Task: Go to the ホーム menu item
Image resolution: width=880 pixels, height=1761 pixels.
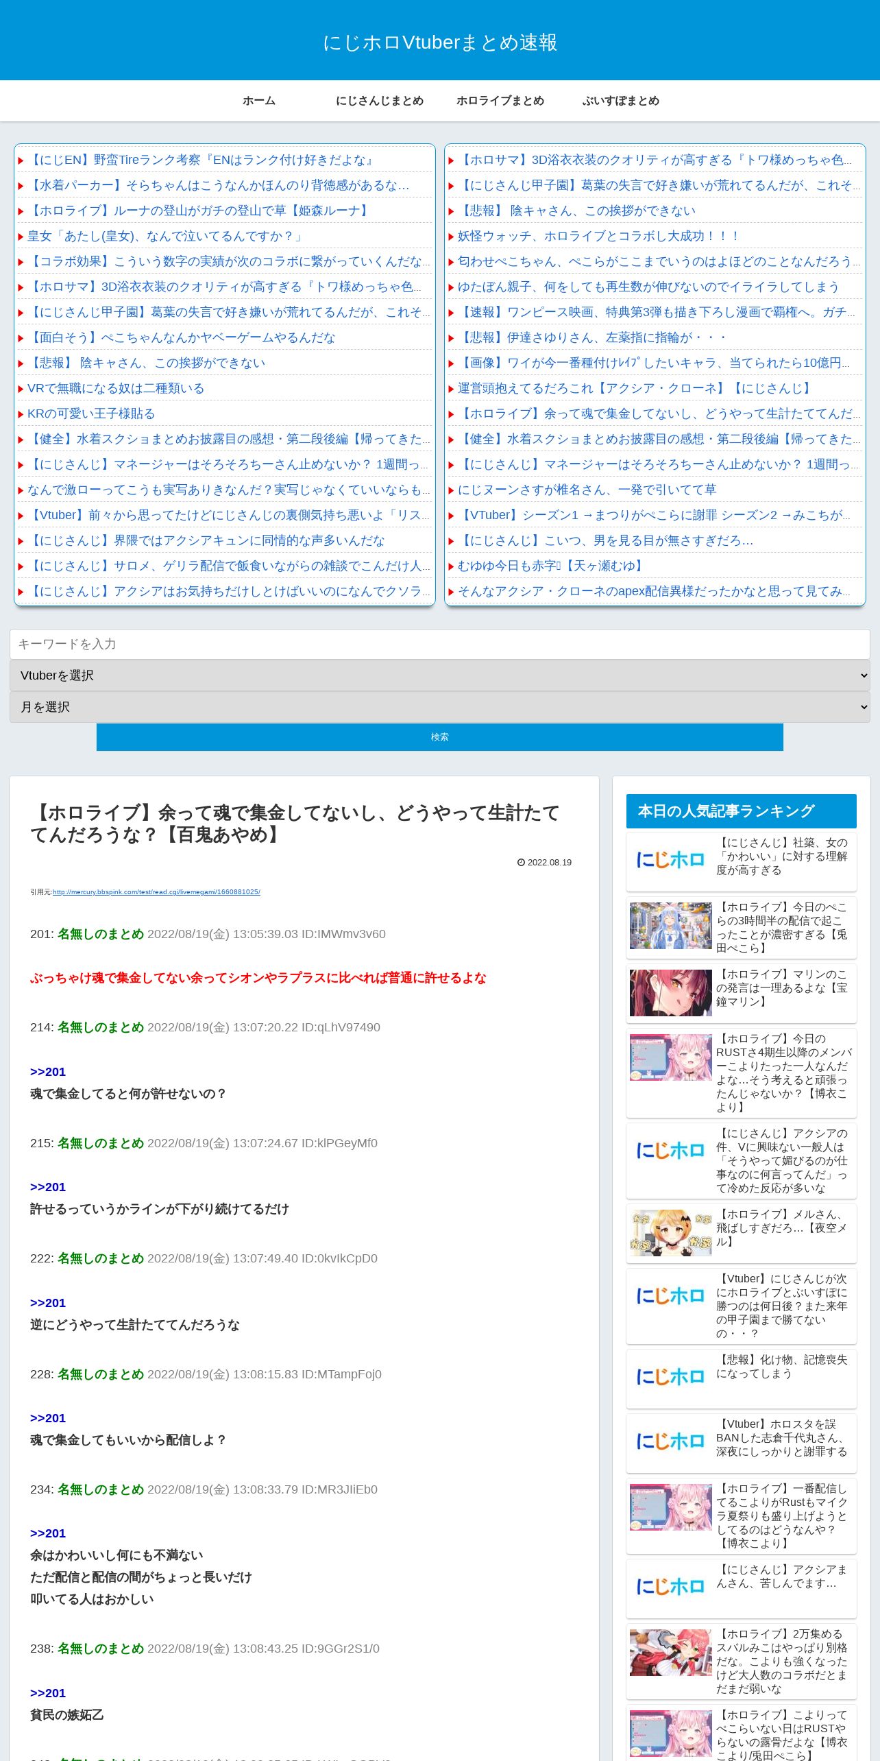Action: click(259, 101)
